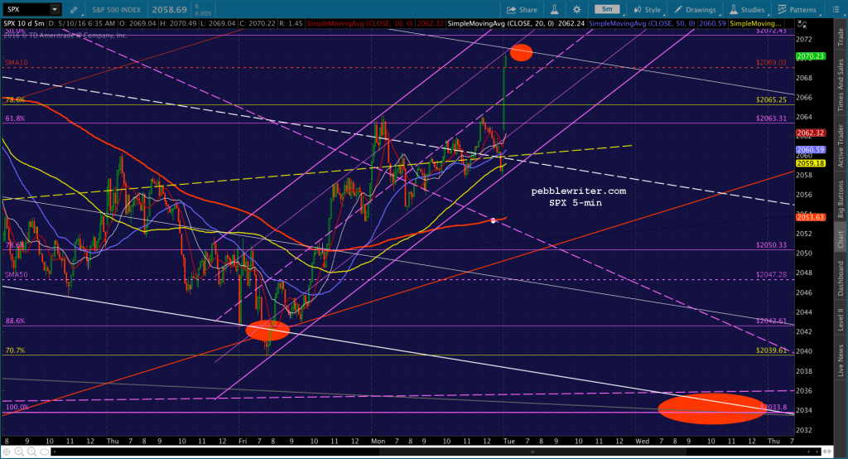848x459 pixels.
Task: Click the S&P 500 INDEX description text
Action: pos(116,10)
